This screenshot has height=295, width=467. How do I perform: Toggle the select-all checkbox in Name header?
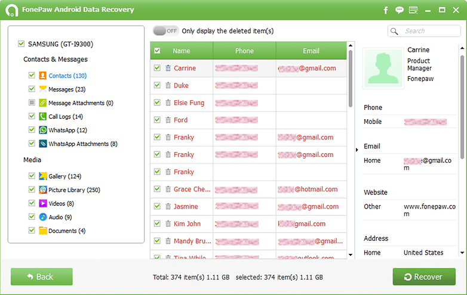tap(157, 51)
